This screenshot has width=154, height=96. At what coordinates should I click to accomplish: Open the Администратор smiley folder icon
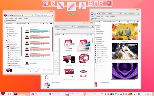tap(85, 45)
